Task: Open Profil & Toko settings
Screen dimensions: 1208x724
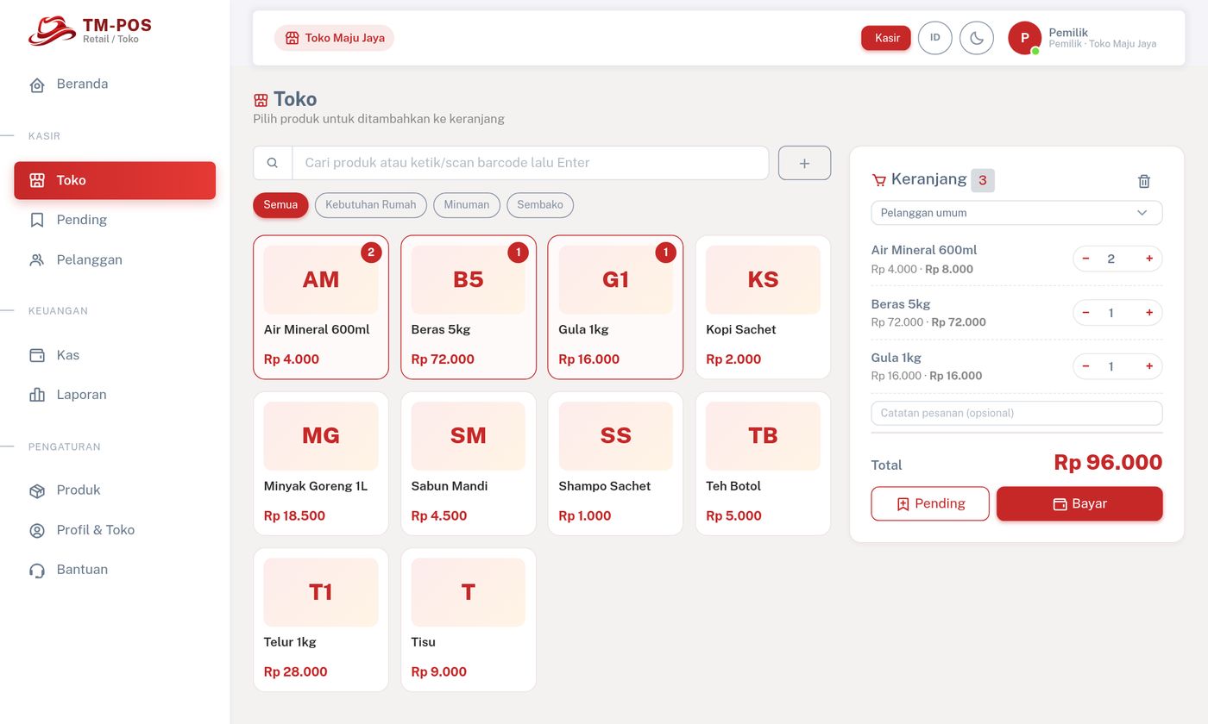Action: pyautogui.click(x=115, y=530)
